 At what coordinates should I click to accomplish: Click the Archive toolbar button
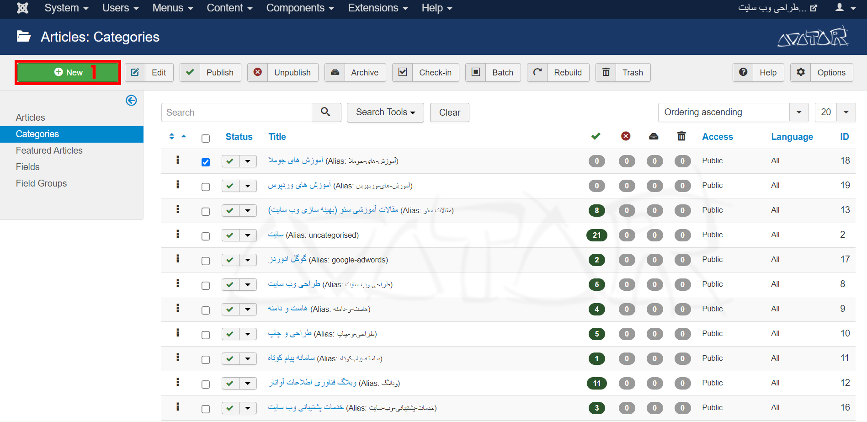click(355, 72)
